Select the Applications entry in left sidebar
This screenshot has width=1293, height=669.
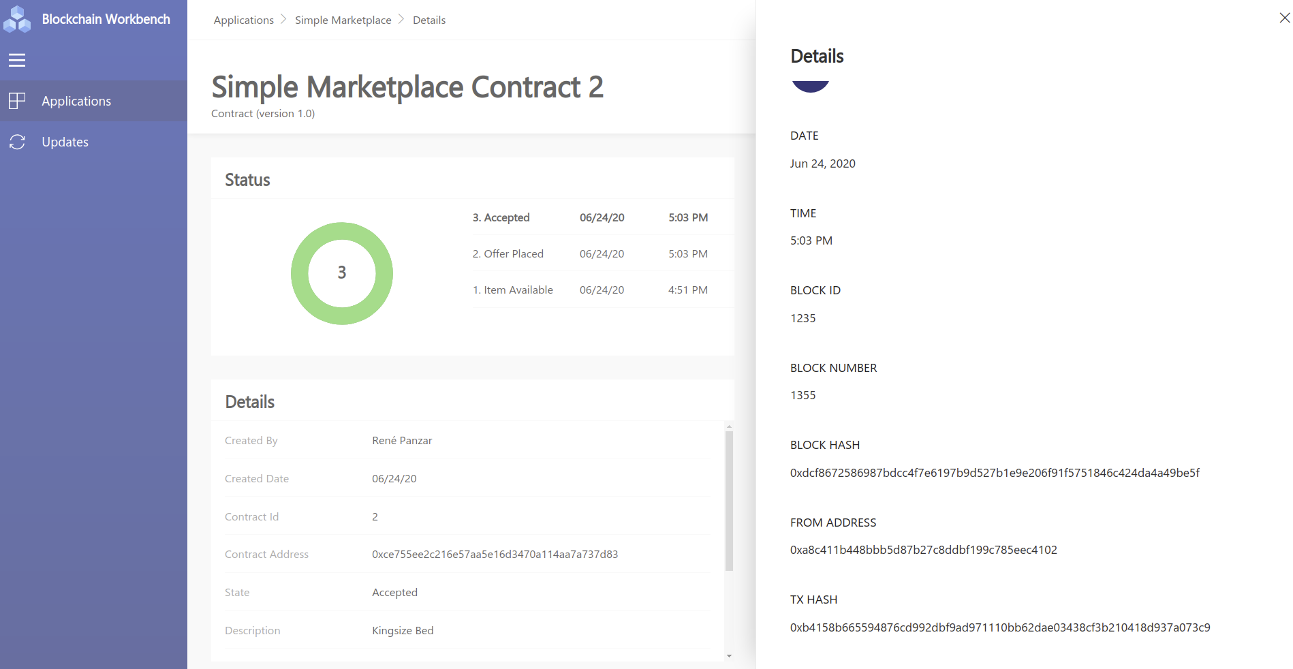click(76, 100)
